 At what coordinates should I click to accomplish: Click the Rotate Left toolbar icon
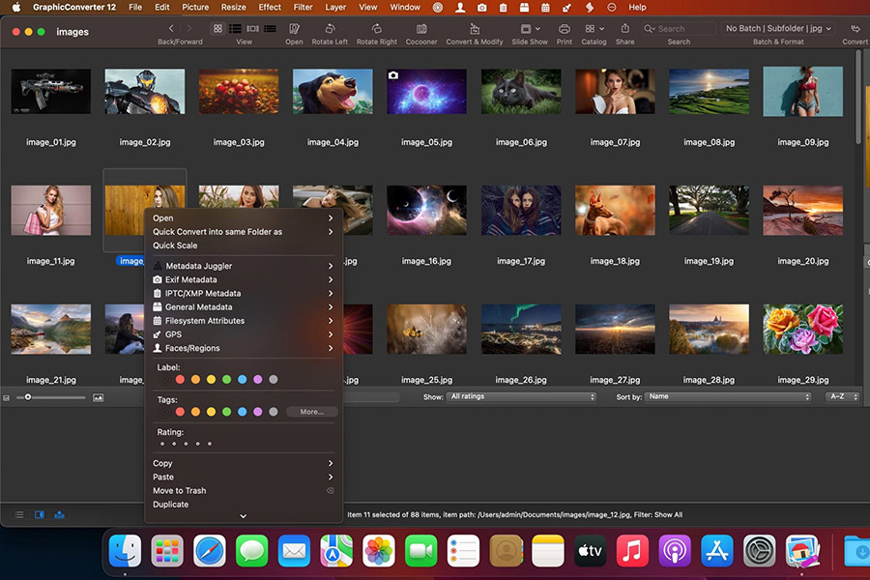point(330,28)
